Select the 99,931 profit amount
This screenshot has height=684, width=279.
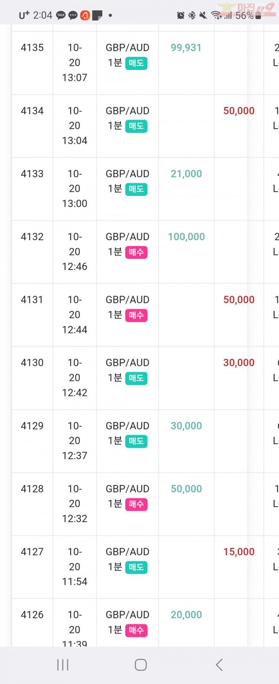click(186, 48)
